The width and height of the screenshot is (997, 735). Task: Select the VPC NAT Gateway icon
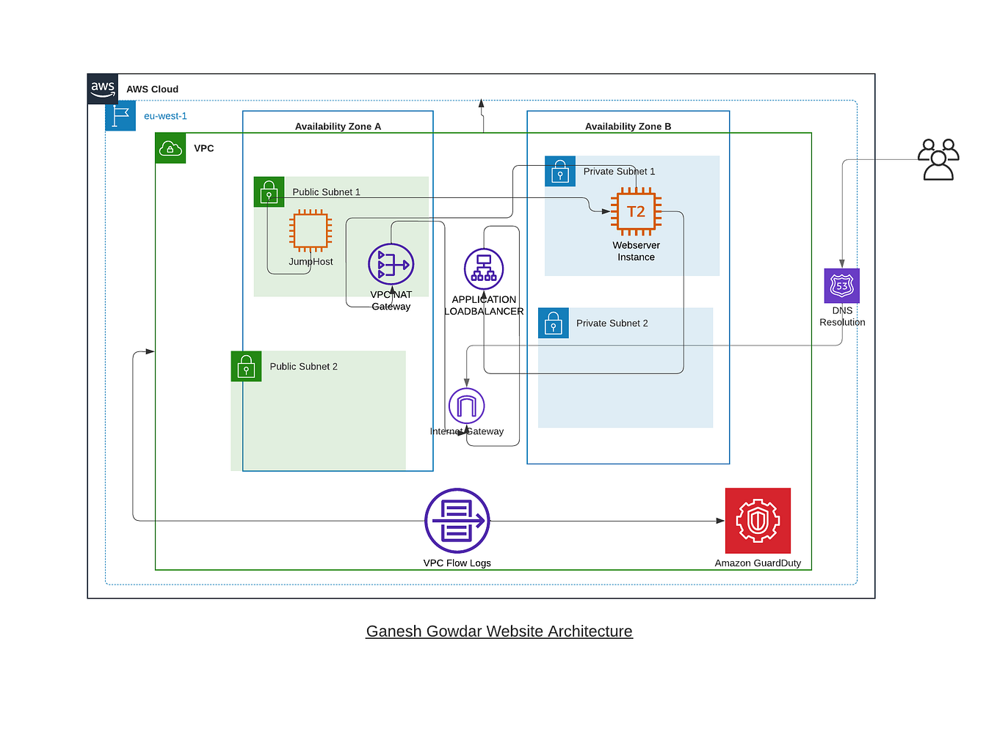[391, 265]
